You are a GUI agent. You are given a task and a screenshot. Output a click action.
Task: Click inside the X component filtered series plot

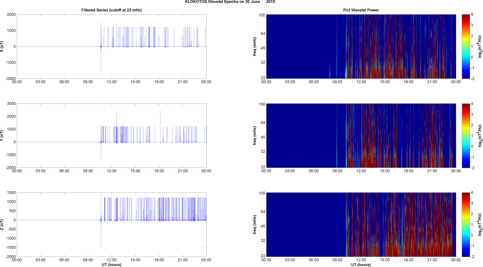[112, 46]
